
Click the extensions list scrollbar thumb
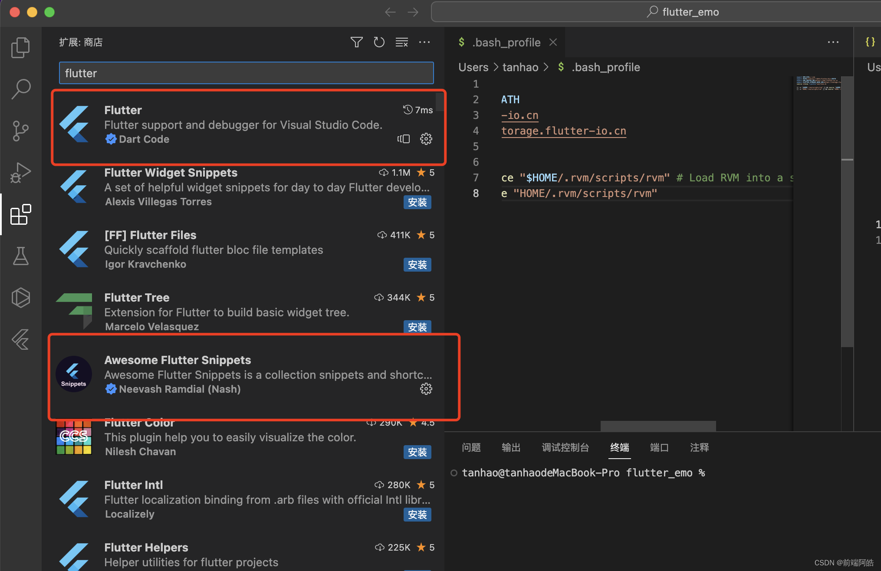click(x=440, y=102)
